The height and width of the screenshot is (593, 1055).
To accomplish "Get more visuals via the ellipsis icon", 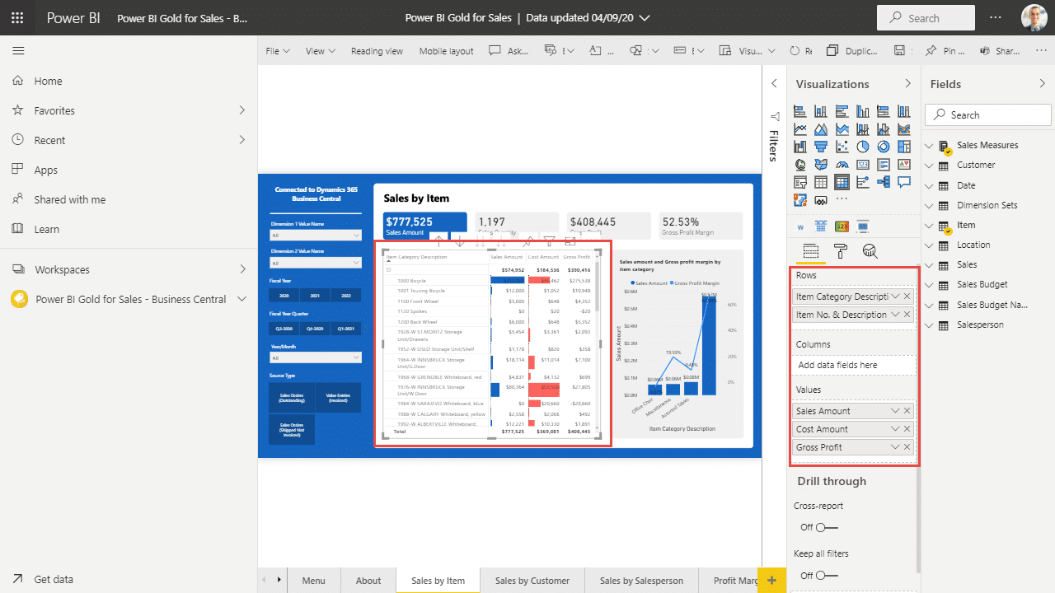I will click(x=842, y=199).
